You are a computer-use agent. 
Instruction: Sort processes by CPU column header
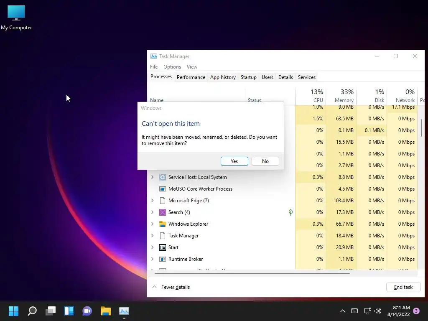pos(311,96)
